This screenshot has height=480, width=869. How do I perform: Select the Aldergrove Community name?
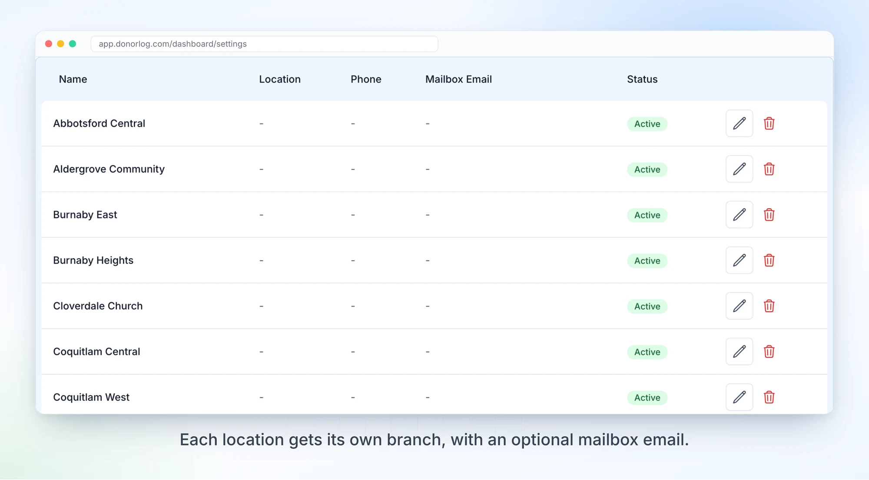click(109, 169)
